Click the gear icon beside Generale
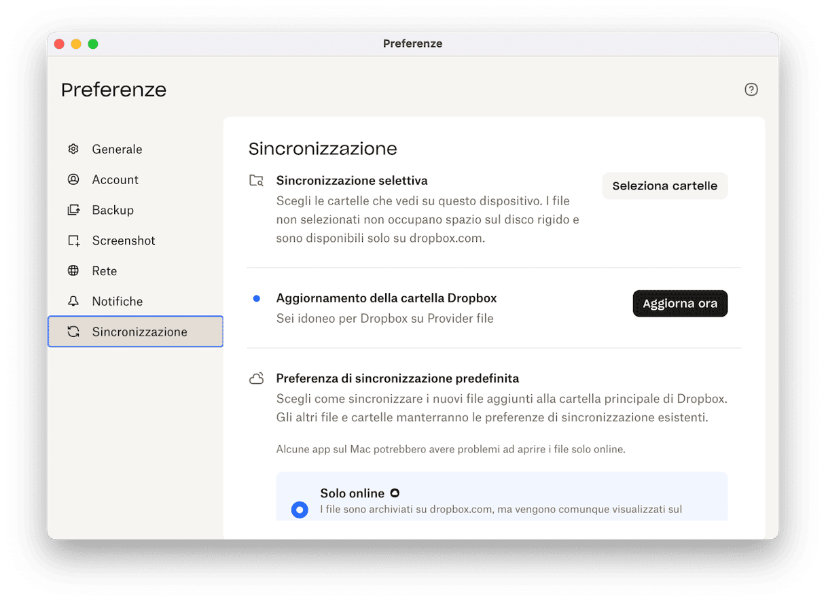Image resolution: width=826 pixels, height=602 pixels. coord(73,149)
